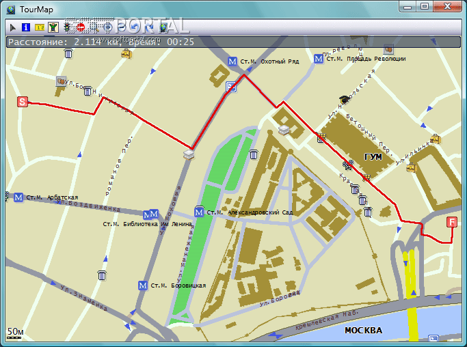This screenshot has width=467, height=347.
Task: Click the double M icon at Библиотека Им Ленина
Action: pyautogui.click(x=151, y=214)
